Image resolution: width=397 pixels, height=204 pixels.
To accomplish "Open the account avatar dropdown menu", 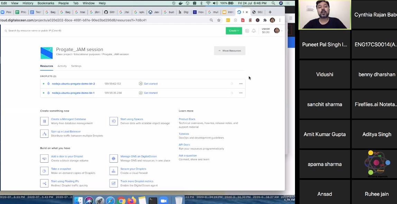I will point(277,31).
